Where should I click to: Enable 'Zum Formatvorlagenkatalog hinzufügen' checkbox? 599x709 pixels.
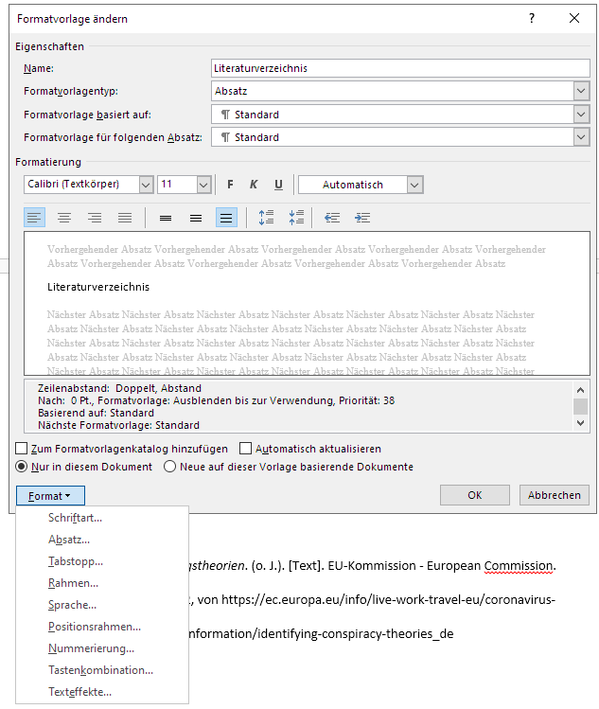click(x=22, y=449)
